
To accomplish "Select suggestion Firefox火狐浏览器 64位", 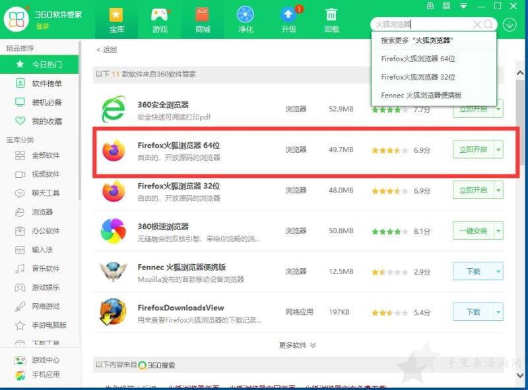I will (434, 59).
